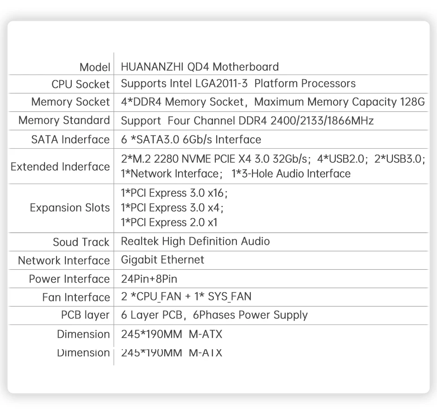
Task: Select the Memory Socket label
Action: [70, 102]
